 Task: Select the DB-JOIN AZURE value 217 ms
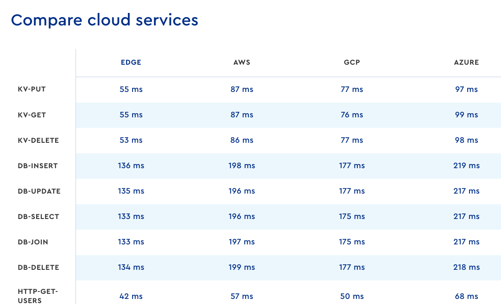point(467,242)
